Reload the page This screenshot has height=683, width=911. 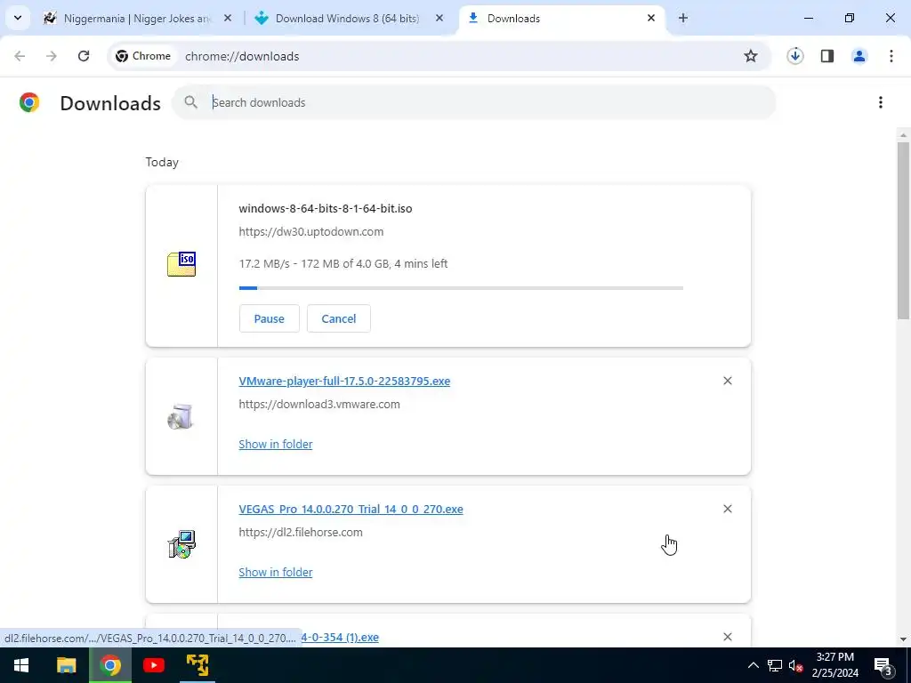pos(83,56)
